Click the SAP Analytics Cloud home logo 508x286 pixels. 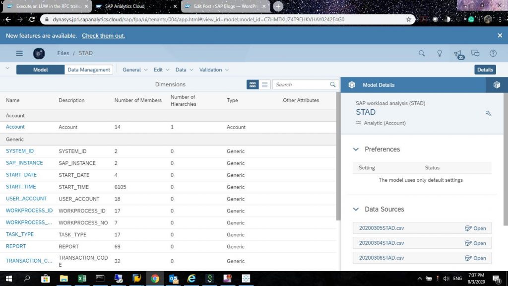pyautogui.click(x=39, y=53)
